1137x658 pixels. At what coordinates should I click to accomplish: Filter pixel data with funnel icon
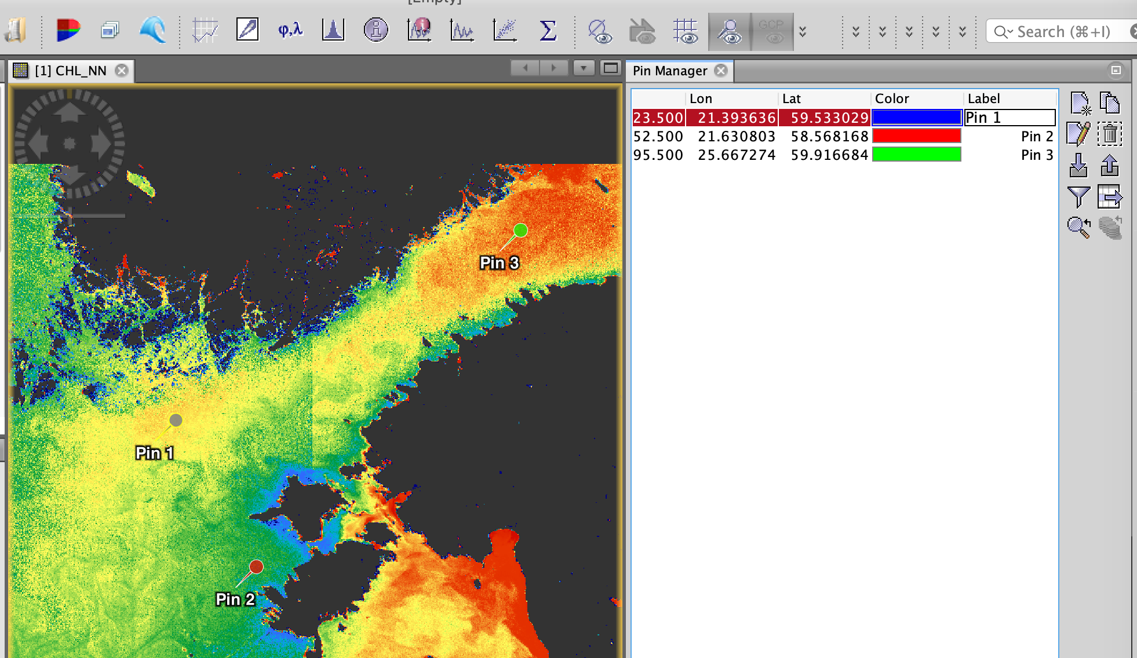click(1078, 197)
